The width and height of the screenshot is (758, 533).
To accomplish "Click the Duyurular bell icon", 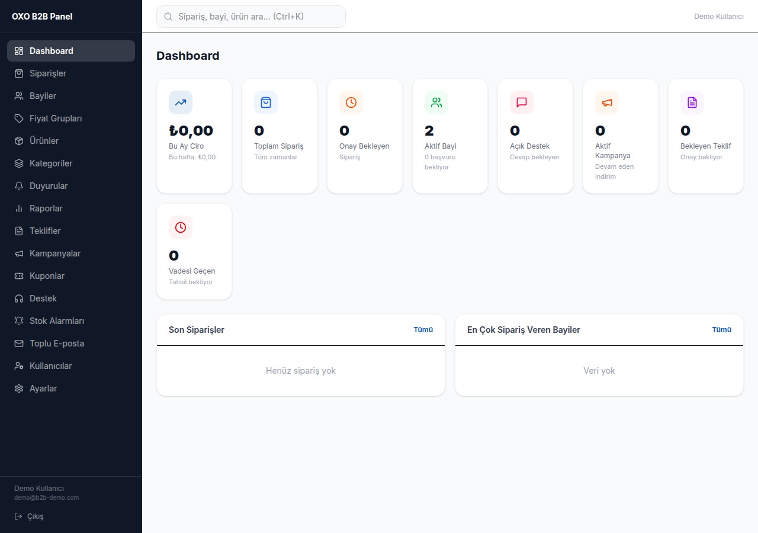I will (19, 186).
